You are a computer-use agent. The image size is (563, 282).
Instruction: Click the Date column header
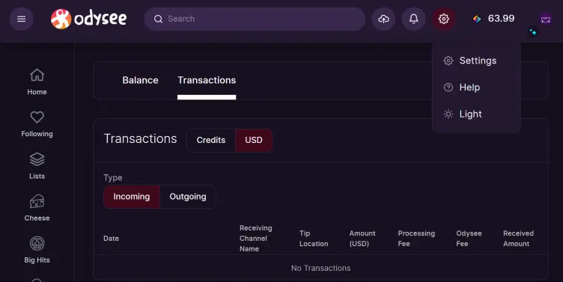(x=111, y=239)
